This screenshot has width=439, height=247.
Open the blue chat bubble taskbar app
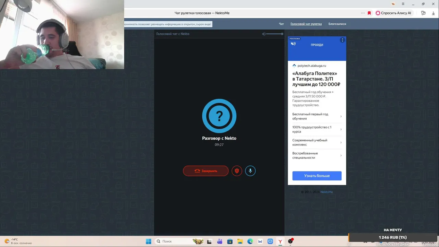(270, 242)
